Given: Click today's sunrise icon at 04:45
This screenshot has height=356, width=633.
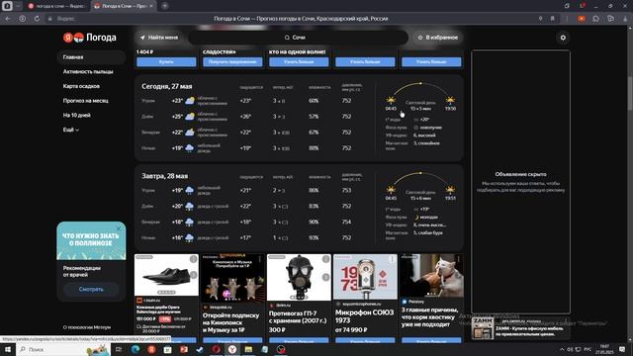Looking at the screenshot, I should point(391,100).
